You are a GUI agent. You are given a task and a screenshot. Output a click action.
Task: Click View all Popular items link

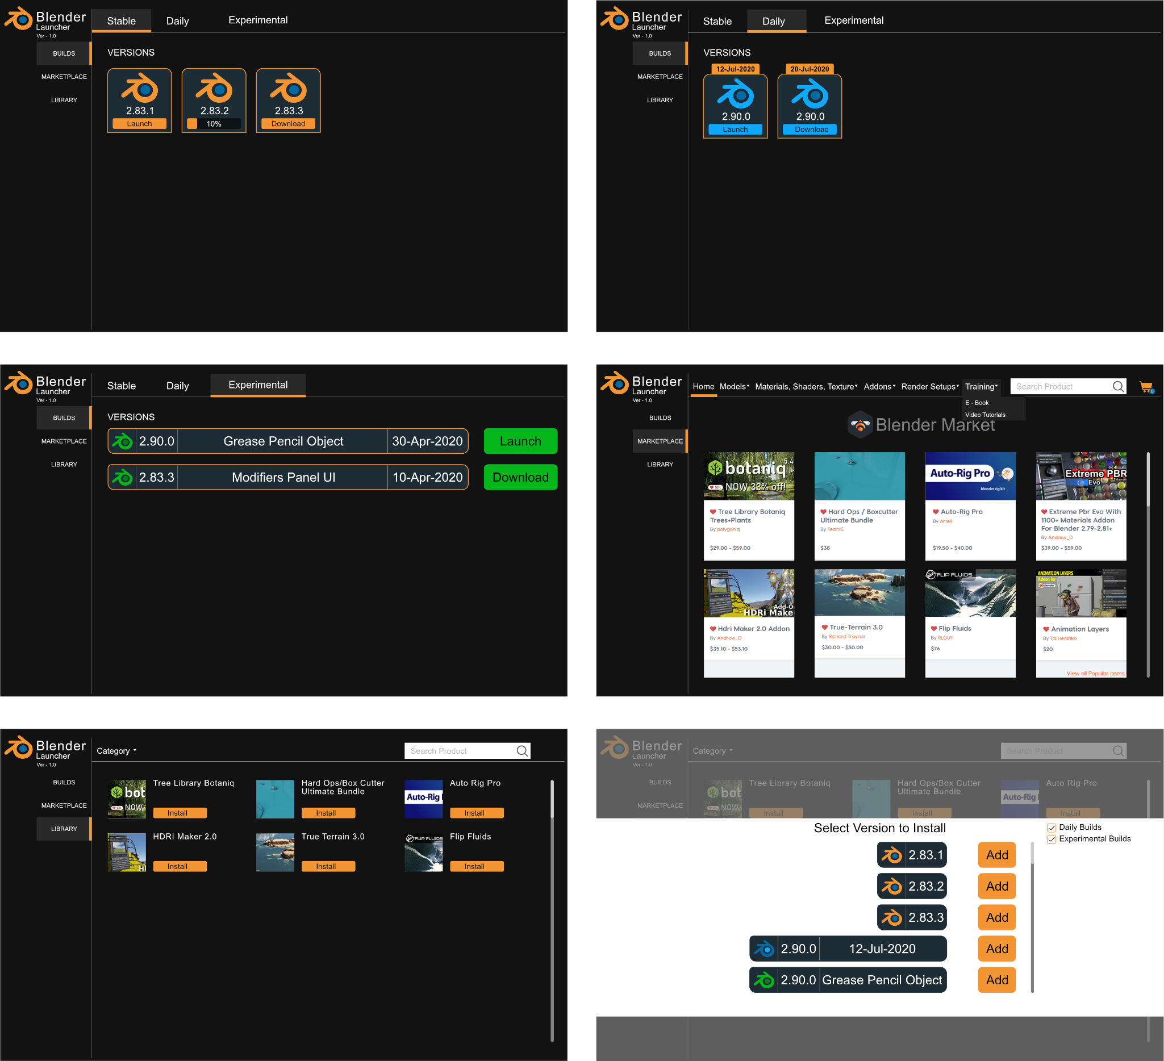click(x=1095, y=674)
